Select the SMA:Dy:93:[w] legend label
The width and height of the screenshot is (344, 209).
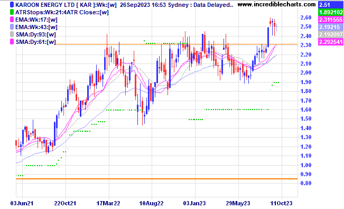(36, 35)
